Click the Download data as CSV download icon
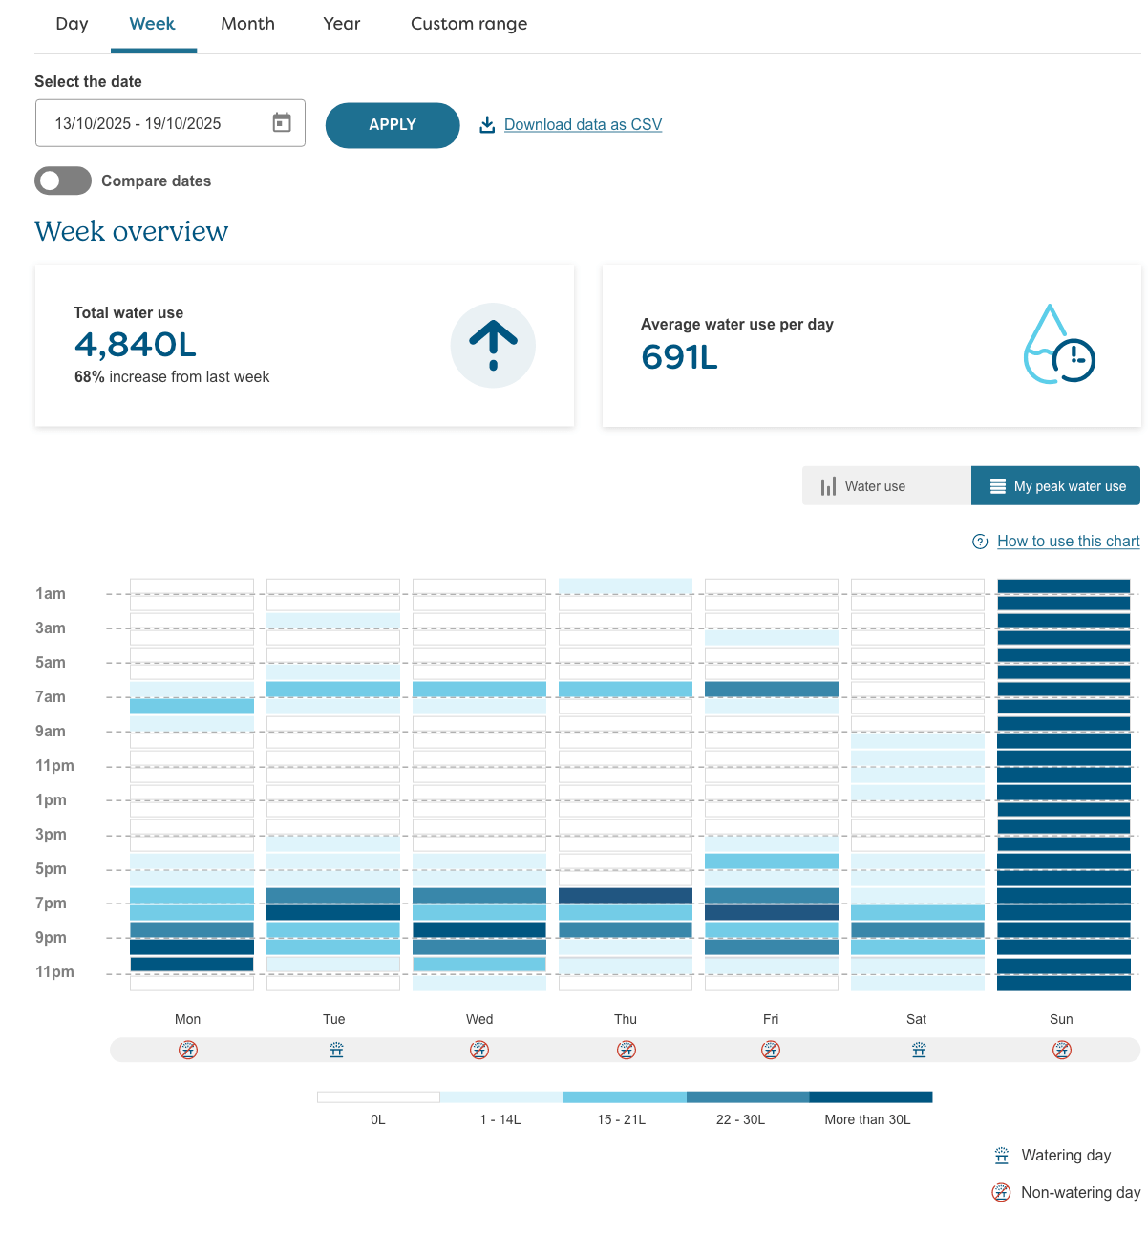The image size is (1148, 1234). 487,124
